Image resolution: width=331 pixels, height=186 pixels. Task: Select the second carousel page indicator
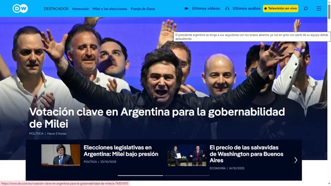(187, 176)
